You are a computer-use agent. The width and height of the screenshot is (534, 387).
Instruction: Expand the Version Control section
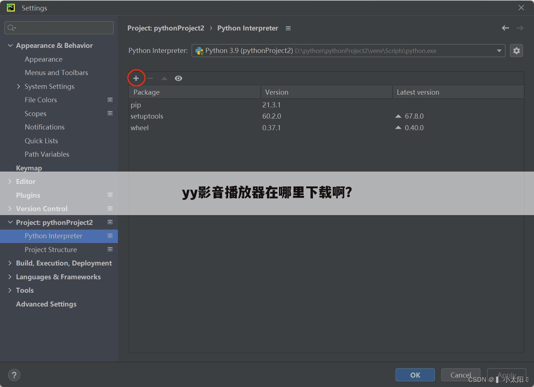[10, 209]
